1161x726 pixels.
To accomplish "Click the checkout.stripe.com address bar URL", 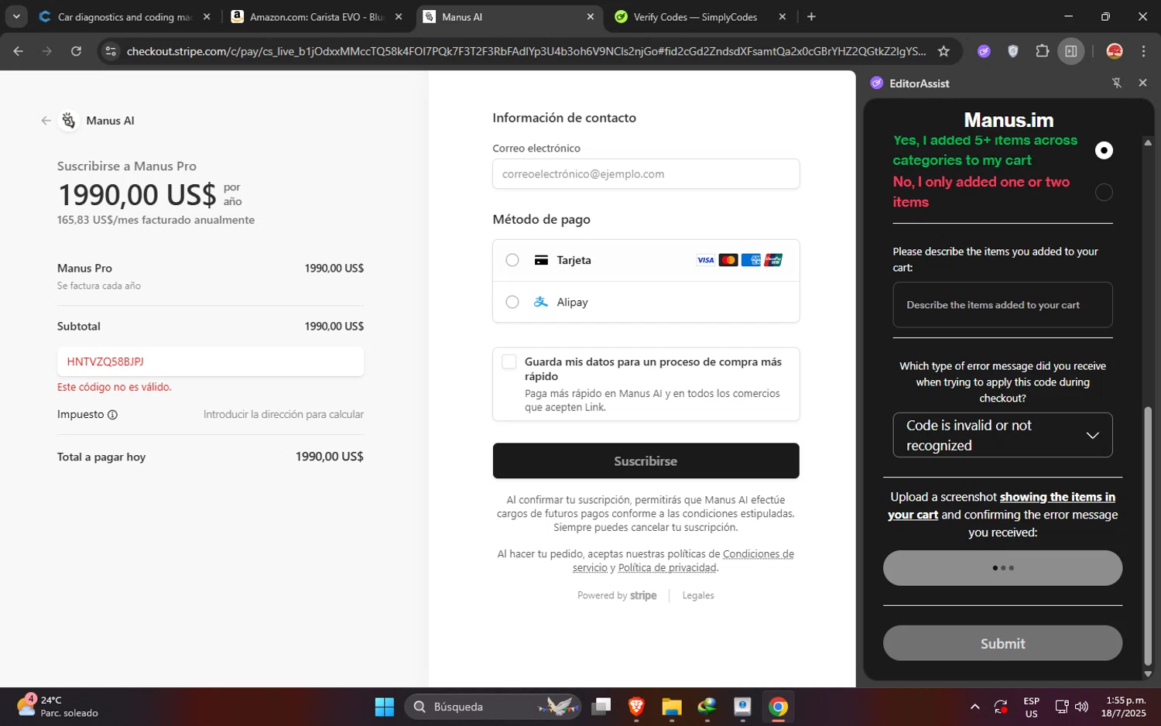I will tap(526, 51).
